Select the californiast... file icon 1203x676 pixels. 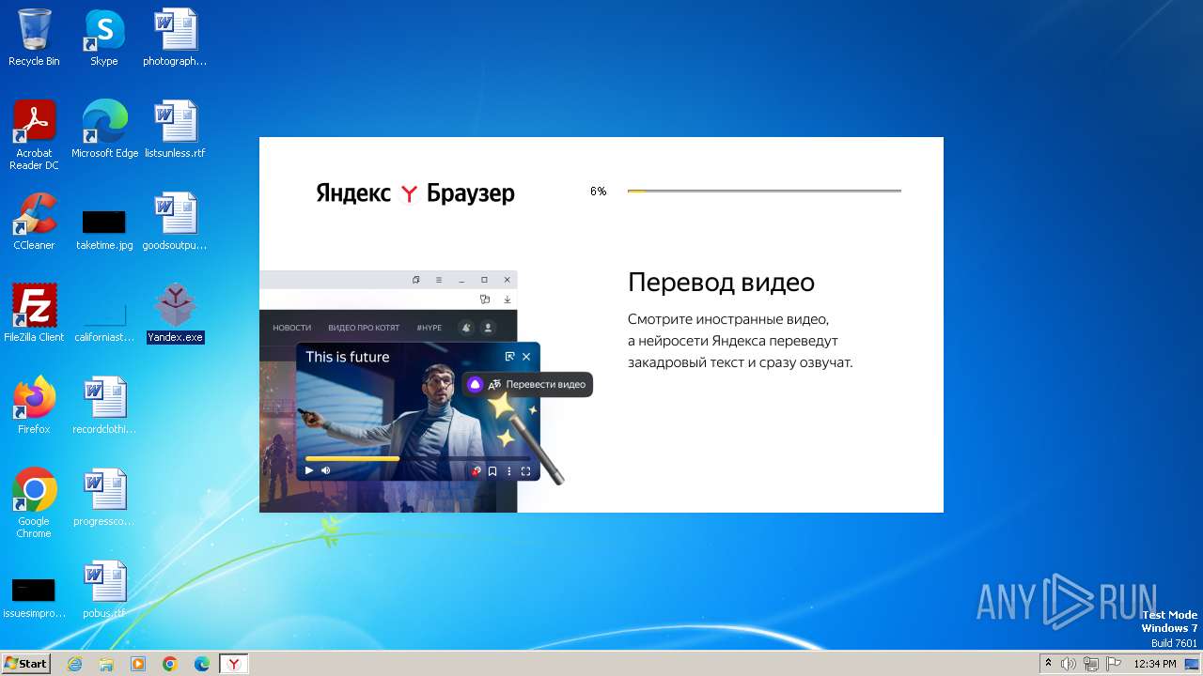pyautogui.click(x=104, y=322)
